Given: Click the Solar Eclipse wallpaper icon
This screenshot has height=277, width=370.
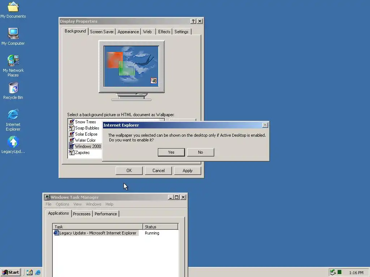Looking at the screenshot, I should tap(71, 134).
